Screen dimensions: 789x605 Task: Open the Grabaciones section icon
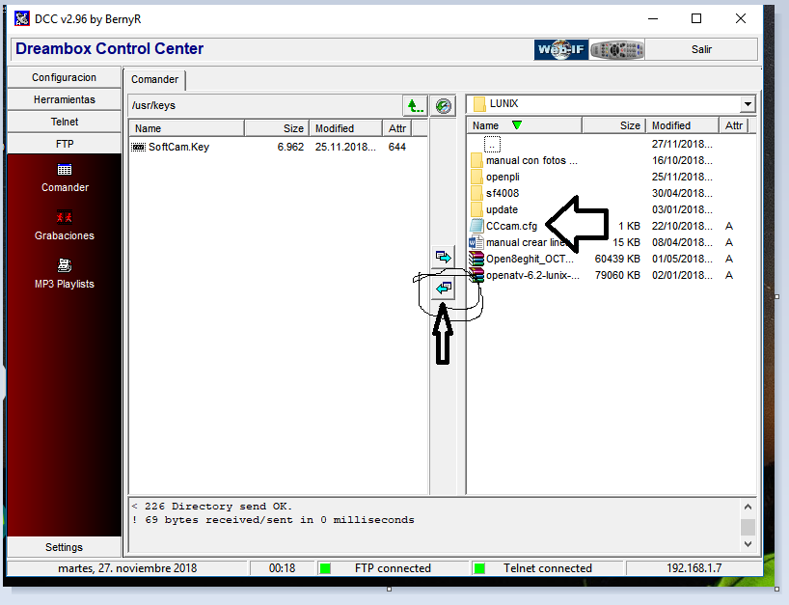pyautogui.click(x=65, y=217)
